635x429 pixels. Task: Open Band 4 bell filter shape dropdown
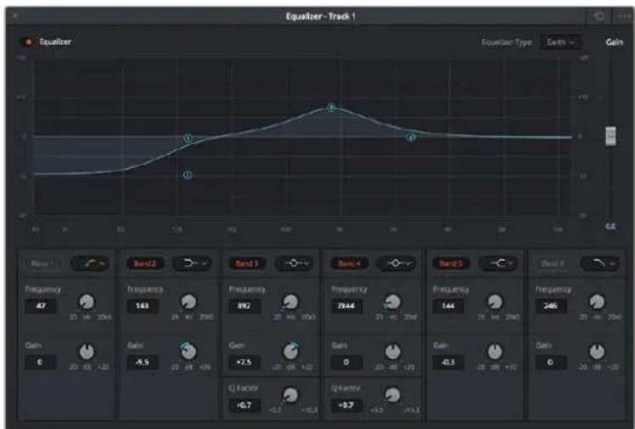pyautogui.click(x=396, y=264)
